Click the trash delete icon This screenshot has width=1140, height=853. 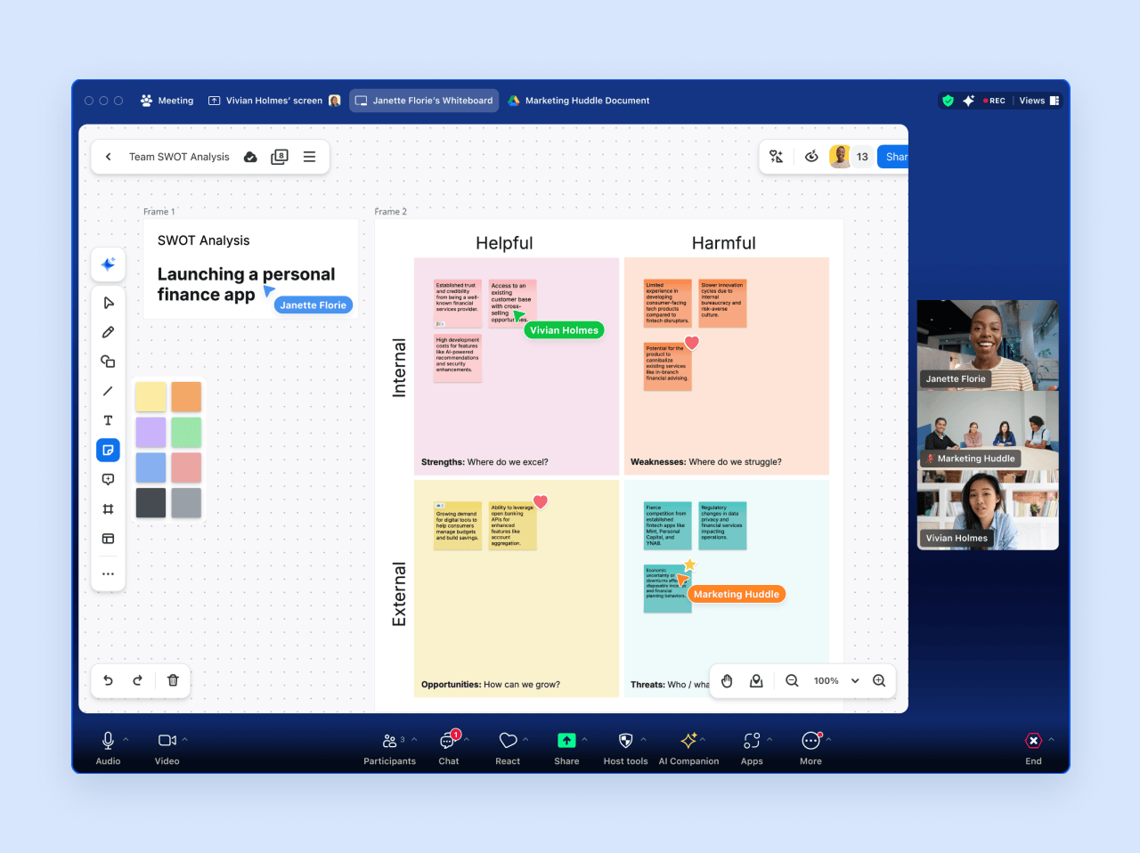173,680
